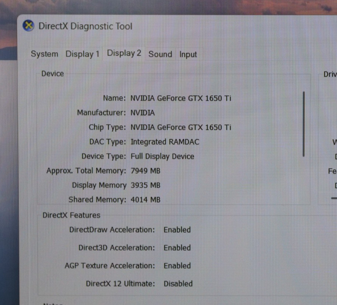337x305 pixels.
Task: Click the Direct3D Acceleration: label
Action: click(x=117, y=248)
